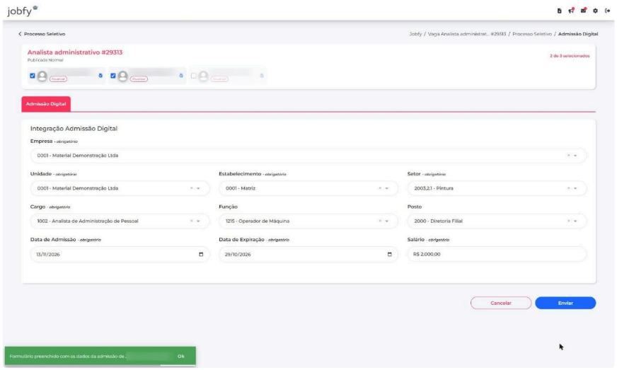Click Atualizar on the third candidate
The width and height of the screenshot is (617, 370).
(x=219, y=79)
